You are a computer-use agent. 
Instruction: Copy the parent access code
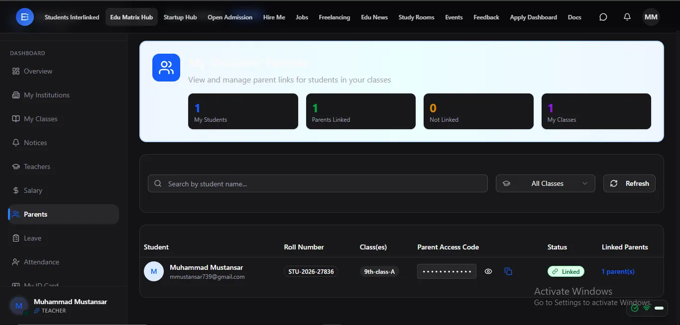click(x=508, y=271)
